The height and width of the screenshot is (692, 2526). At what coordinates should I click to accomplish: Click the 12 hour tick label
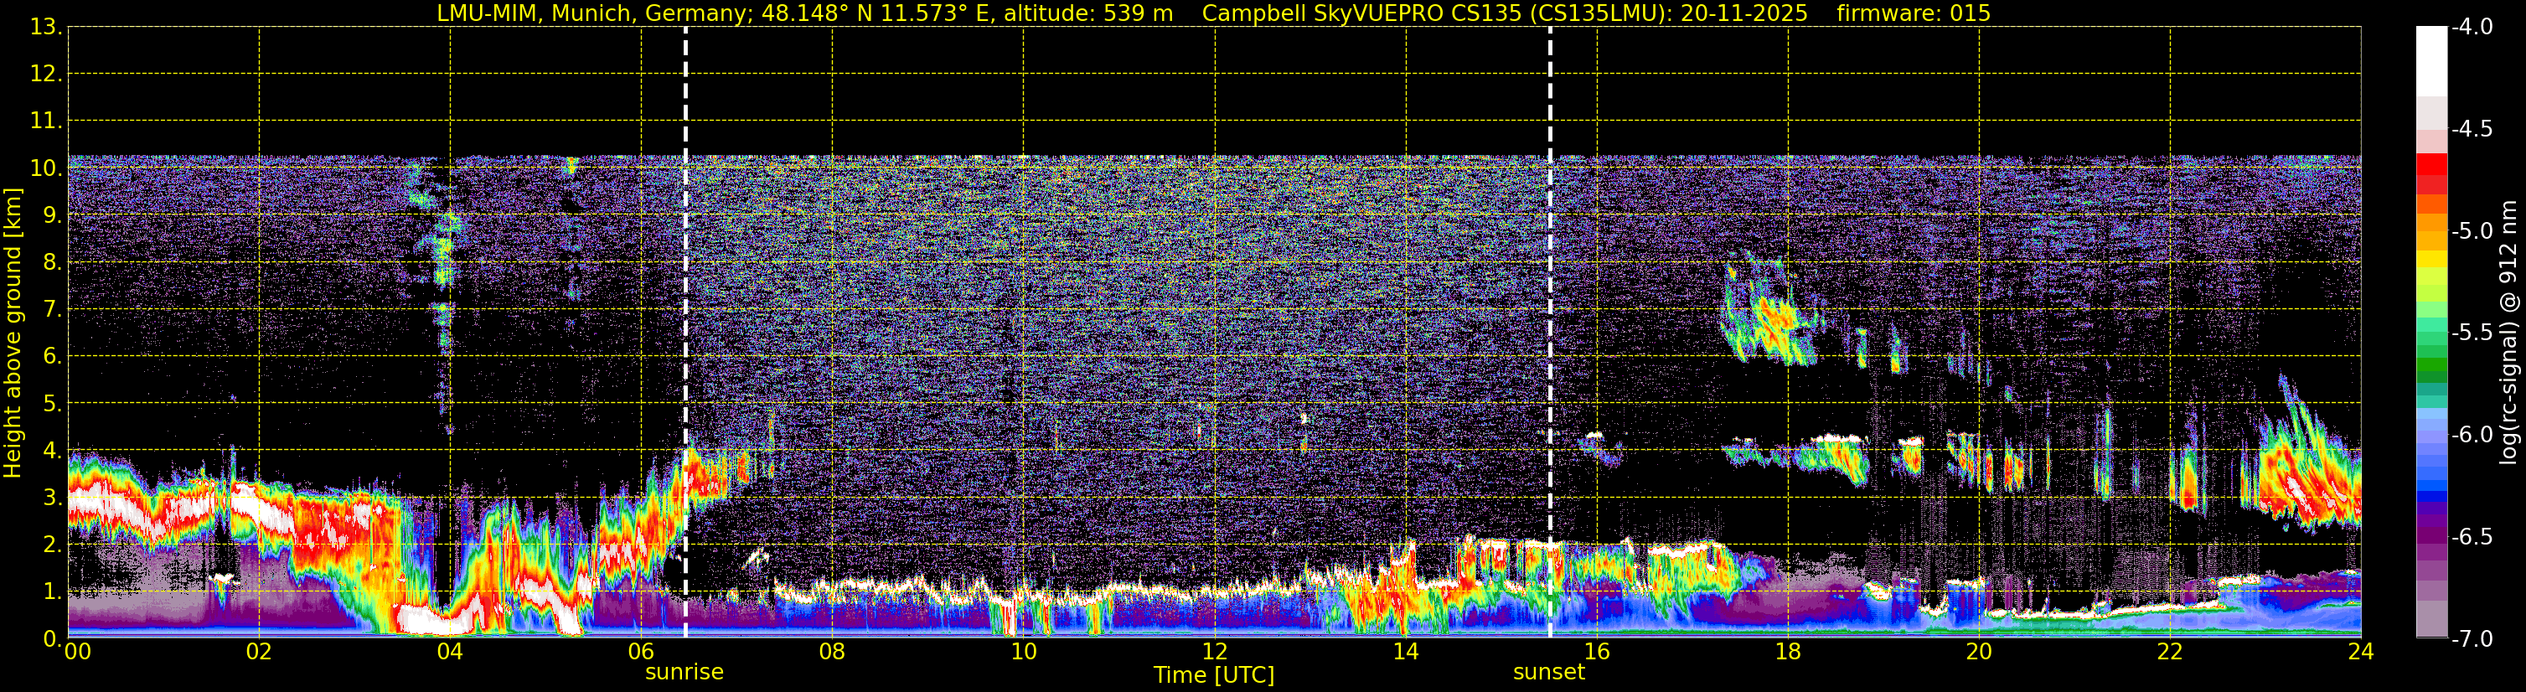tap(1214, 652)
